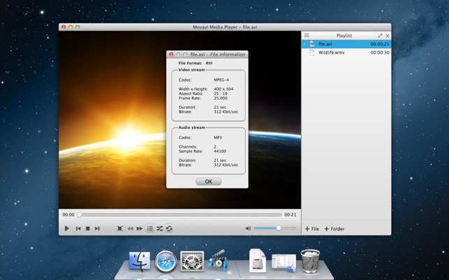449x280 pixels.
Task: Toggle full screen mode icon
Action: [119, 228]
